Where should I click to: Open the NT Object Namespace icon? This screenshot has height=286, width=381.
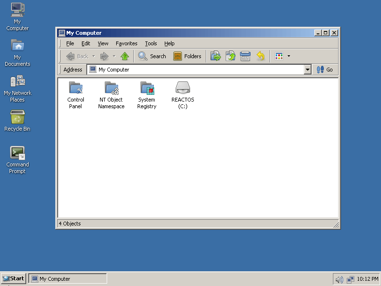click(111, 88)
